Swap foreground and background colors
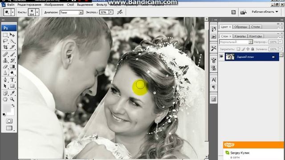Viewport: 285px width, 160px height. pos(13,105)
